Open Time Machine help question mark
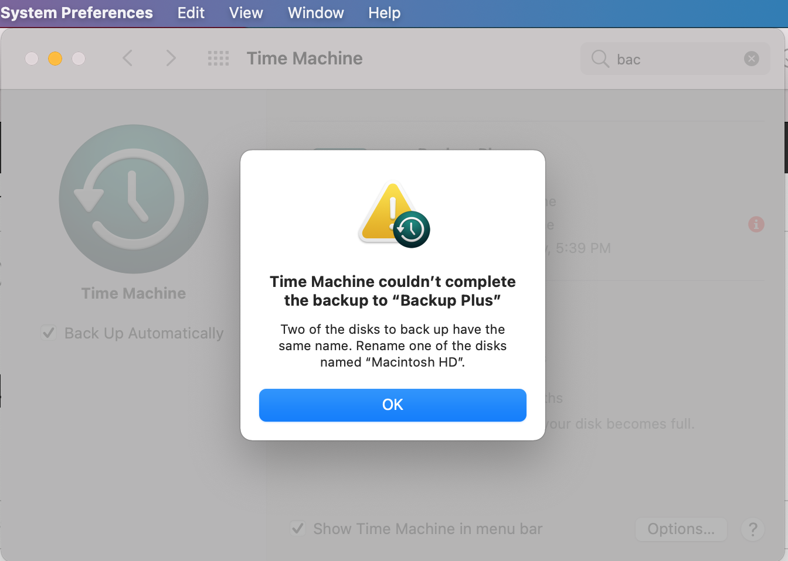The width and height of the screenshot is (788, 561). 753,529
